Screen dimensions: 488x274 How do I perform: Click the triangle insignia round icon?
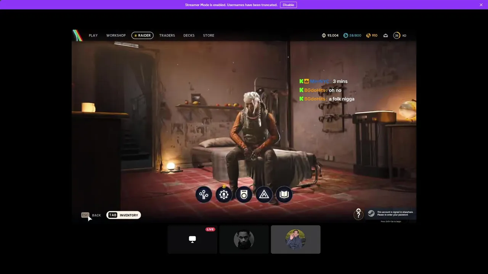264,195
